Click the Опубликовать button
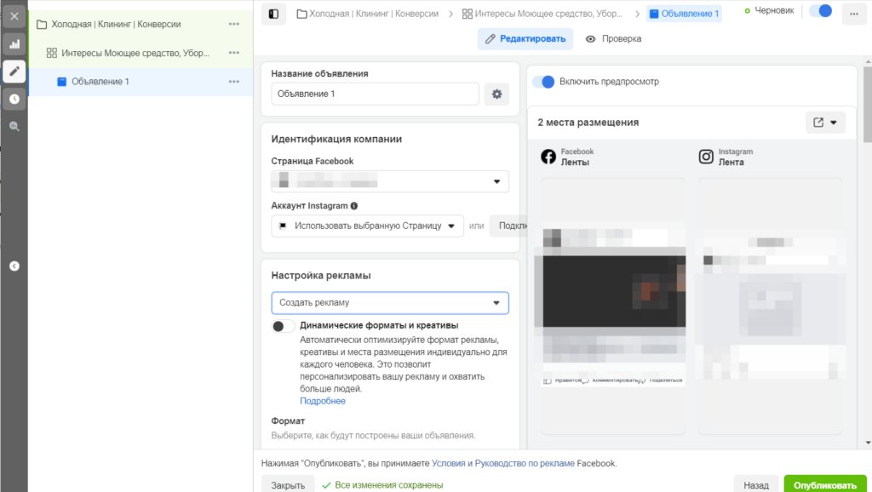Screen dimensions: 872x492 pyautogui.click(x=825, y=483)
